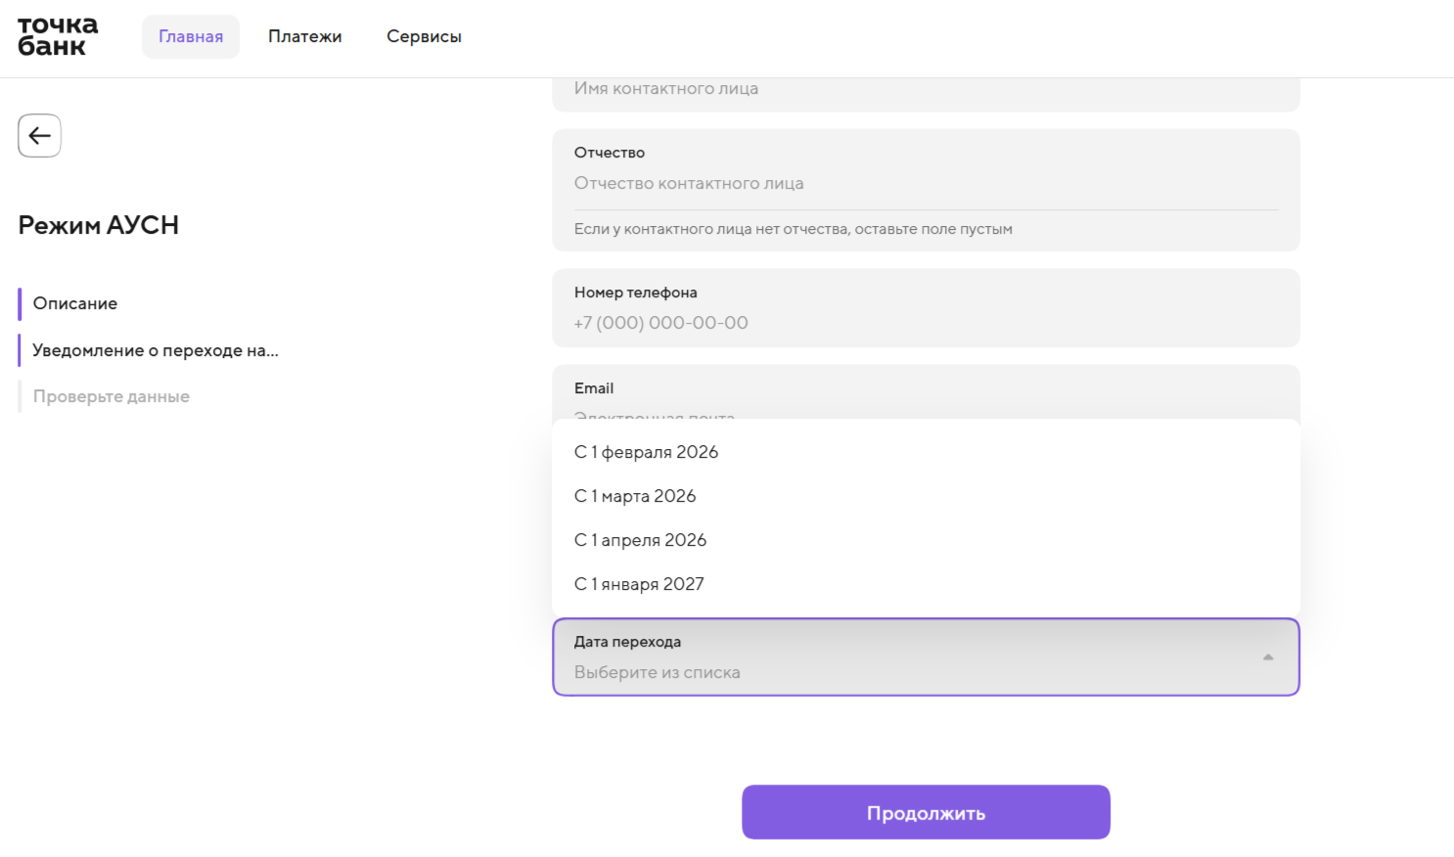Open the 'Уведомление о переходе на...' step
The image size is (1454, 857).
[156, 350]
